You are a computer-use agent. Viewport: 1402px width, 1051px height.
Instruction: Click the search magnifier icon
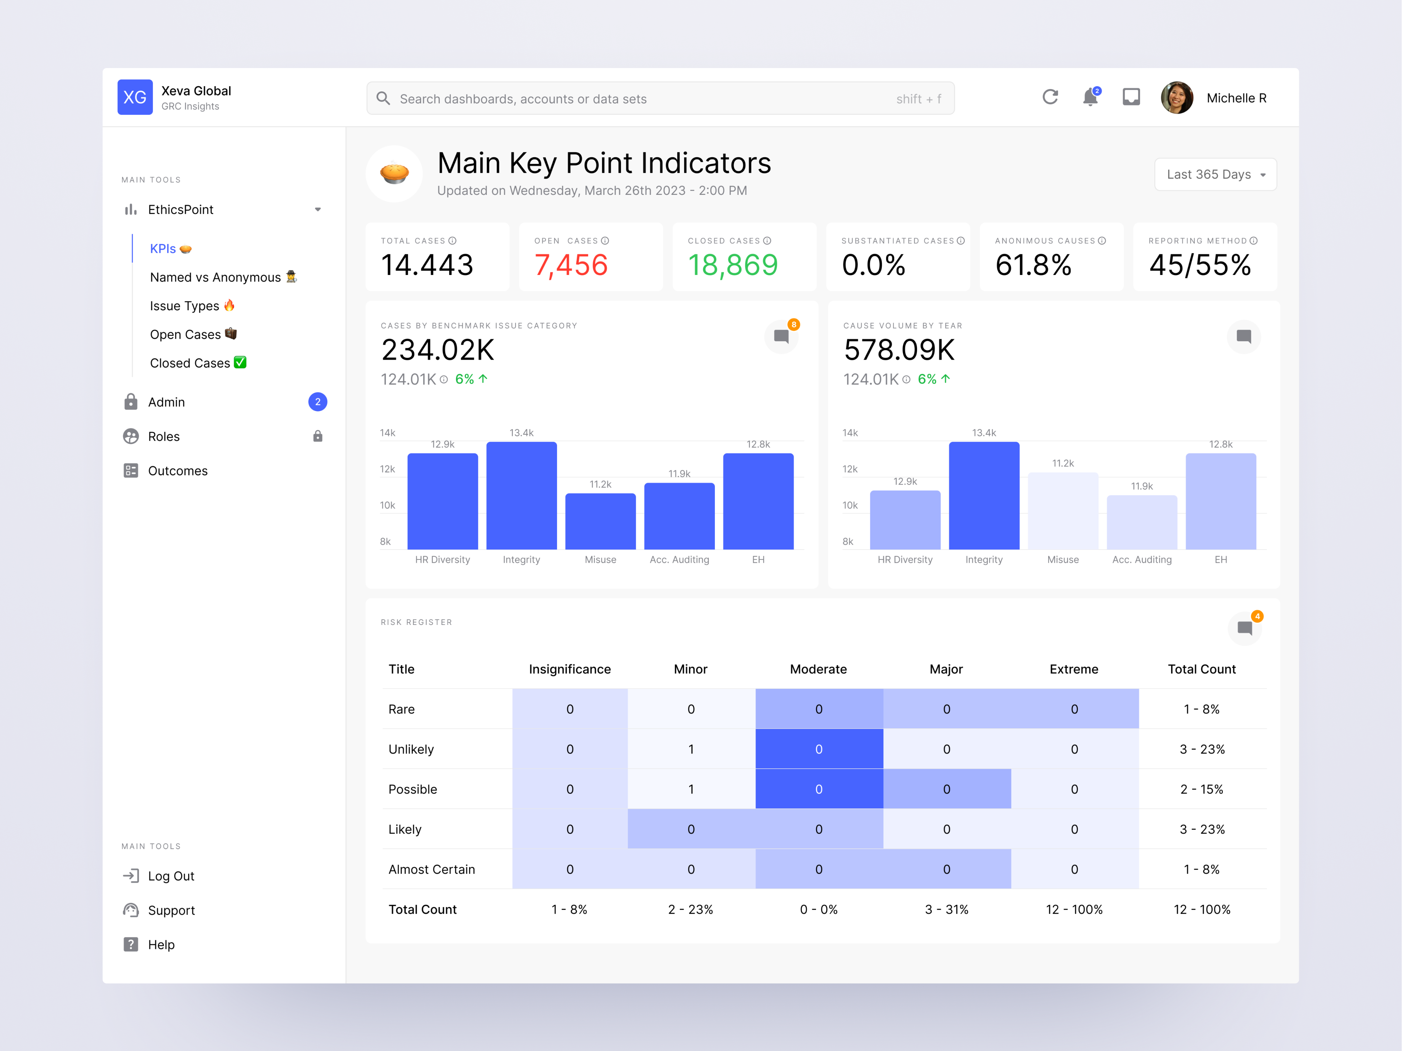[x=383, y=98]
